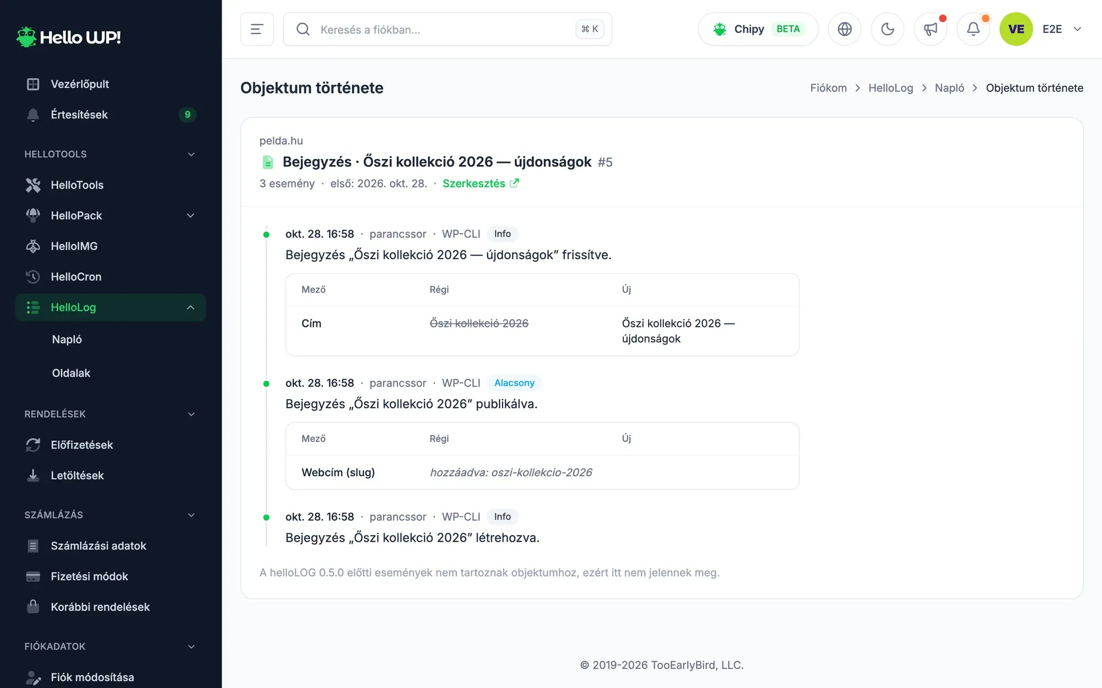This screenshot has width=1102, height=688.
Task: Go to Fiókom breadcrumb link
Action: point(828,88)
